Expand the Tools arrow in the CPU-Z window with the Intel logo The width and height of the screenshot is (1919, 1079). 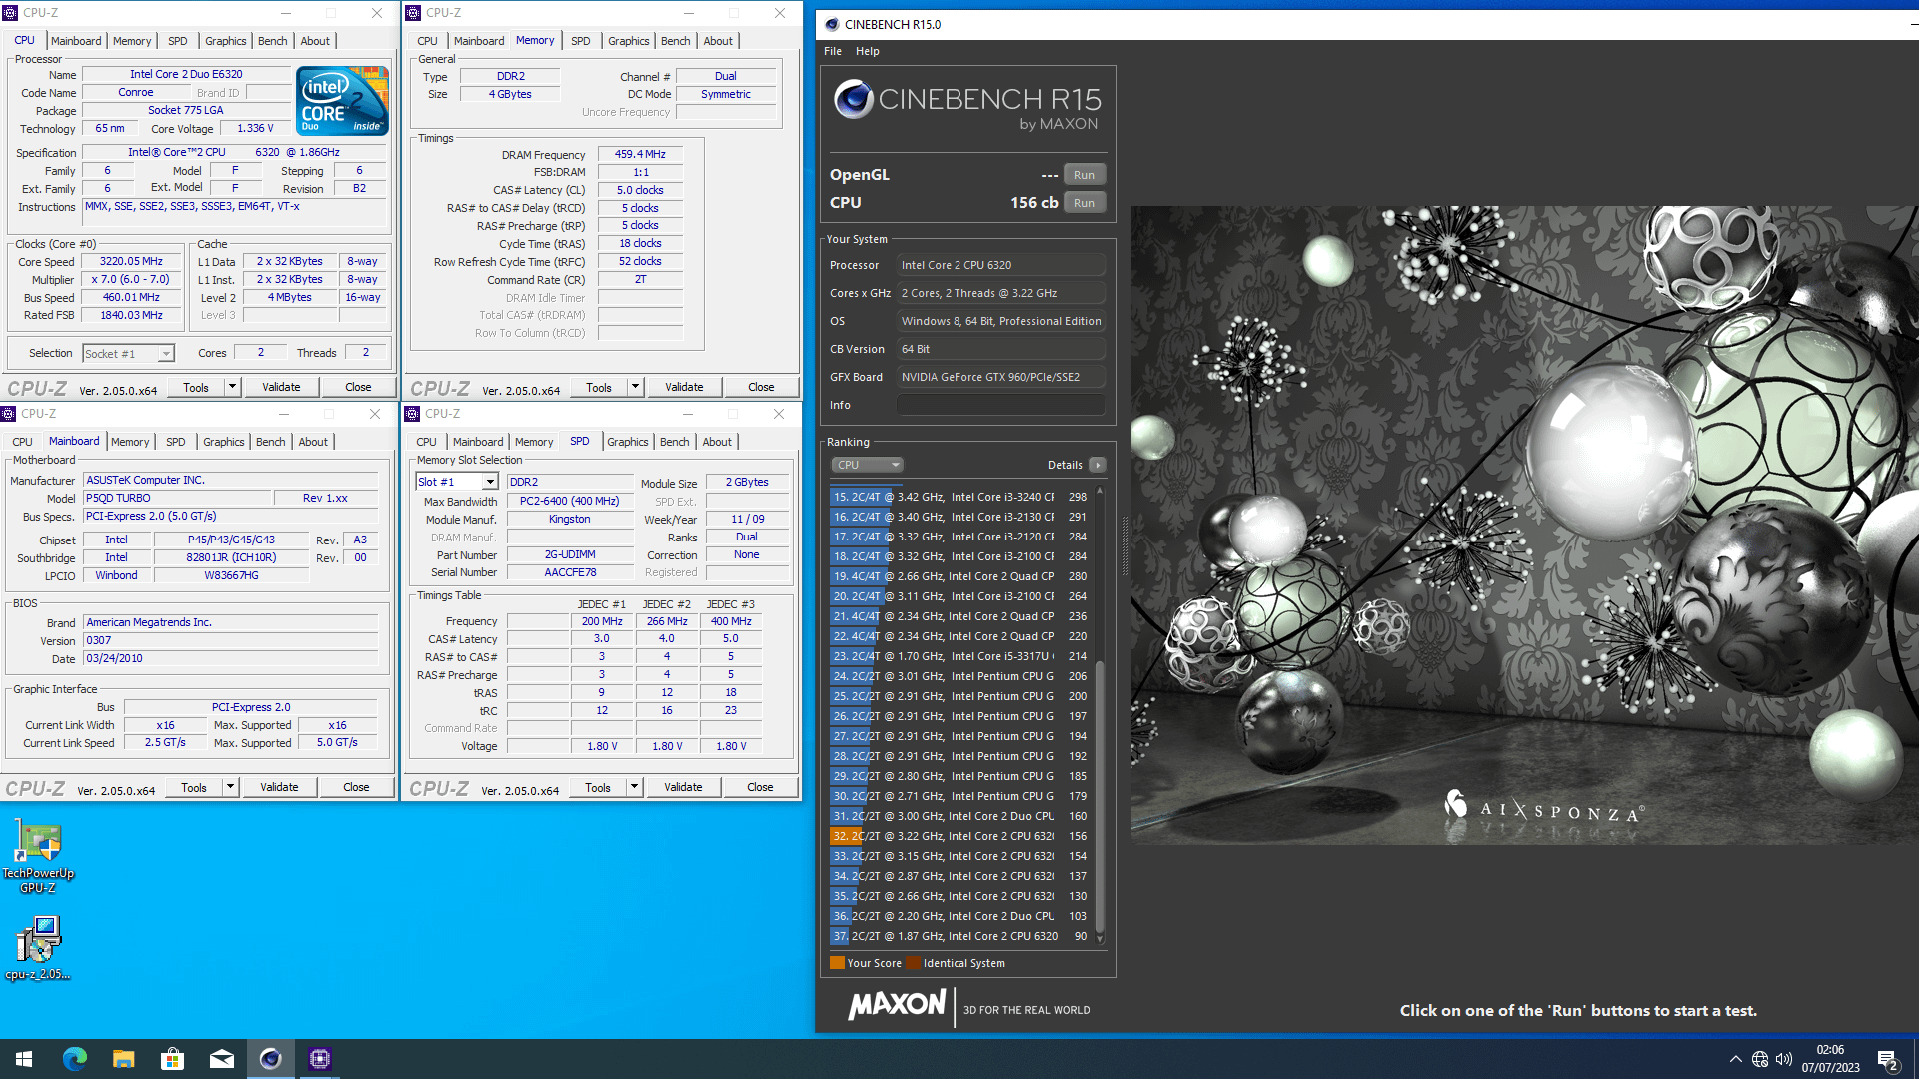pos(232,387)
